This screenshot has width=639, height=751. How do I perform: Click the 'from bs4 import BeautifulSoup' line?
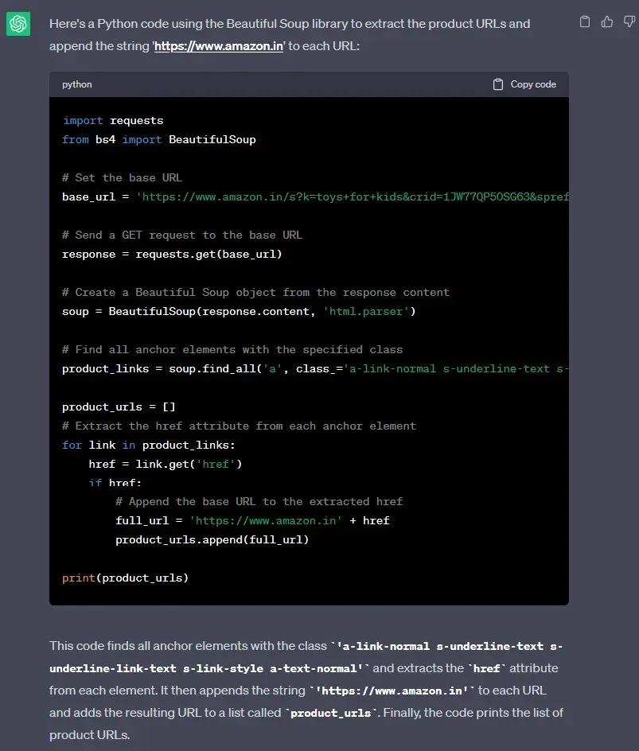pyautogui.click(x=159, y=140)
